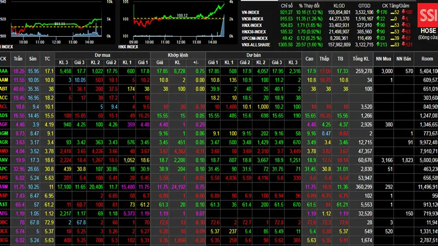Select the AGF stock symbol

[4, 125]
